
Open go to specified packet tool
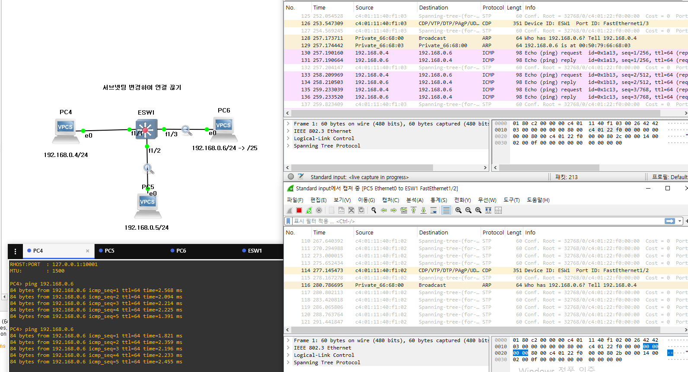pos(404,210)
